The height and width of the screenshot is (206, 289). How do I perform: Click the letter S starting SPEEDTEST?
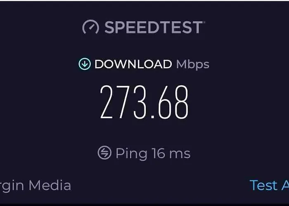(x=109, y=27)
